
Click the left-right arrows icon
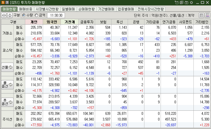pyautogui.click(x=4, y=15)
